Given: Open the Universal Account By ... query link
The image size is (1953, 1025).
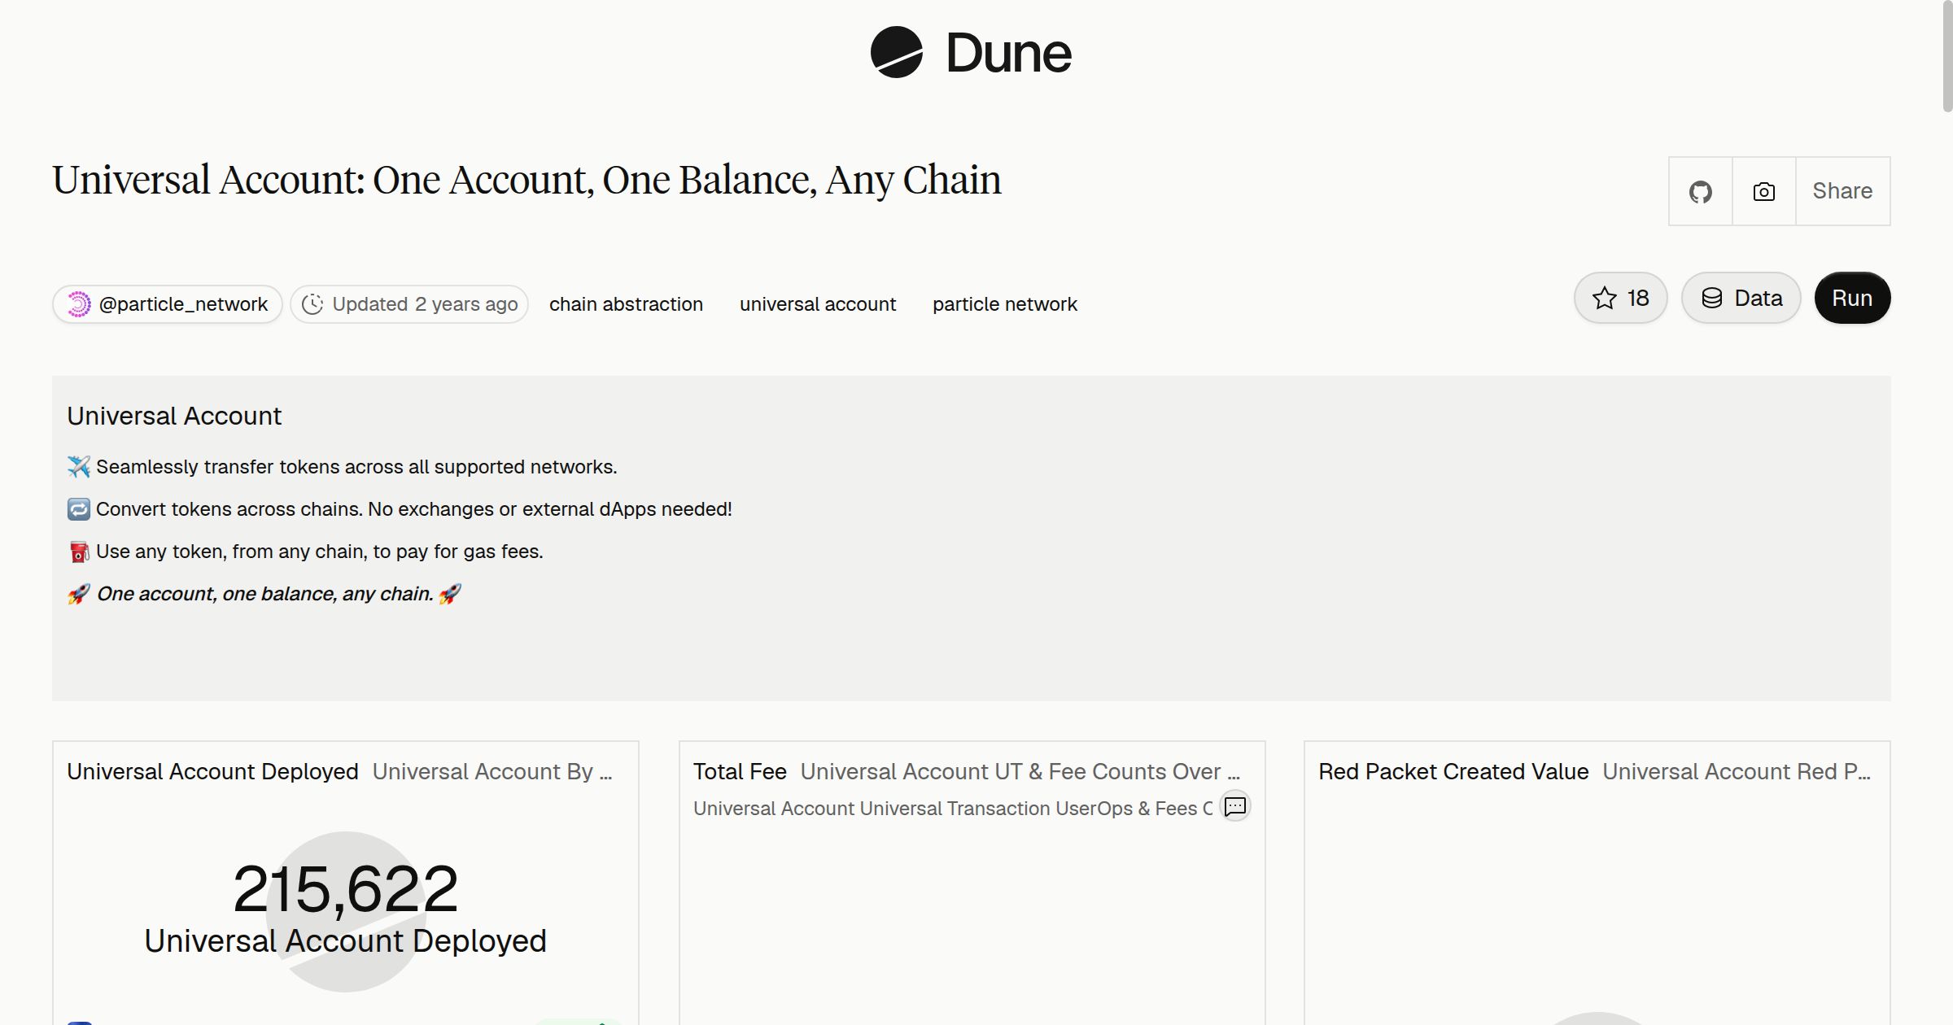Looking at the screenshot, I should click(492, 771).
